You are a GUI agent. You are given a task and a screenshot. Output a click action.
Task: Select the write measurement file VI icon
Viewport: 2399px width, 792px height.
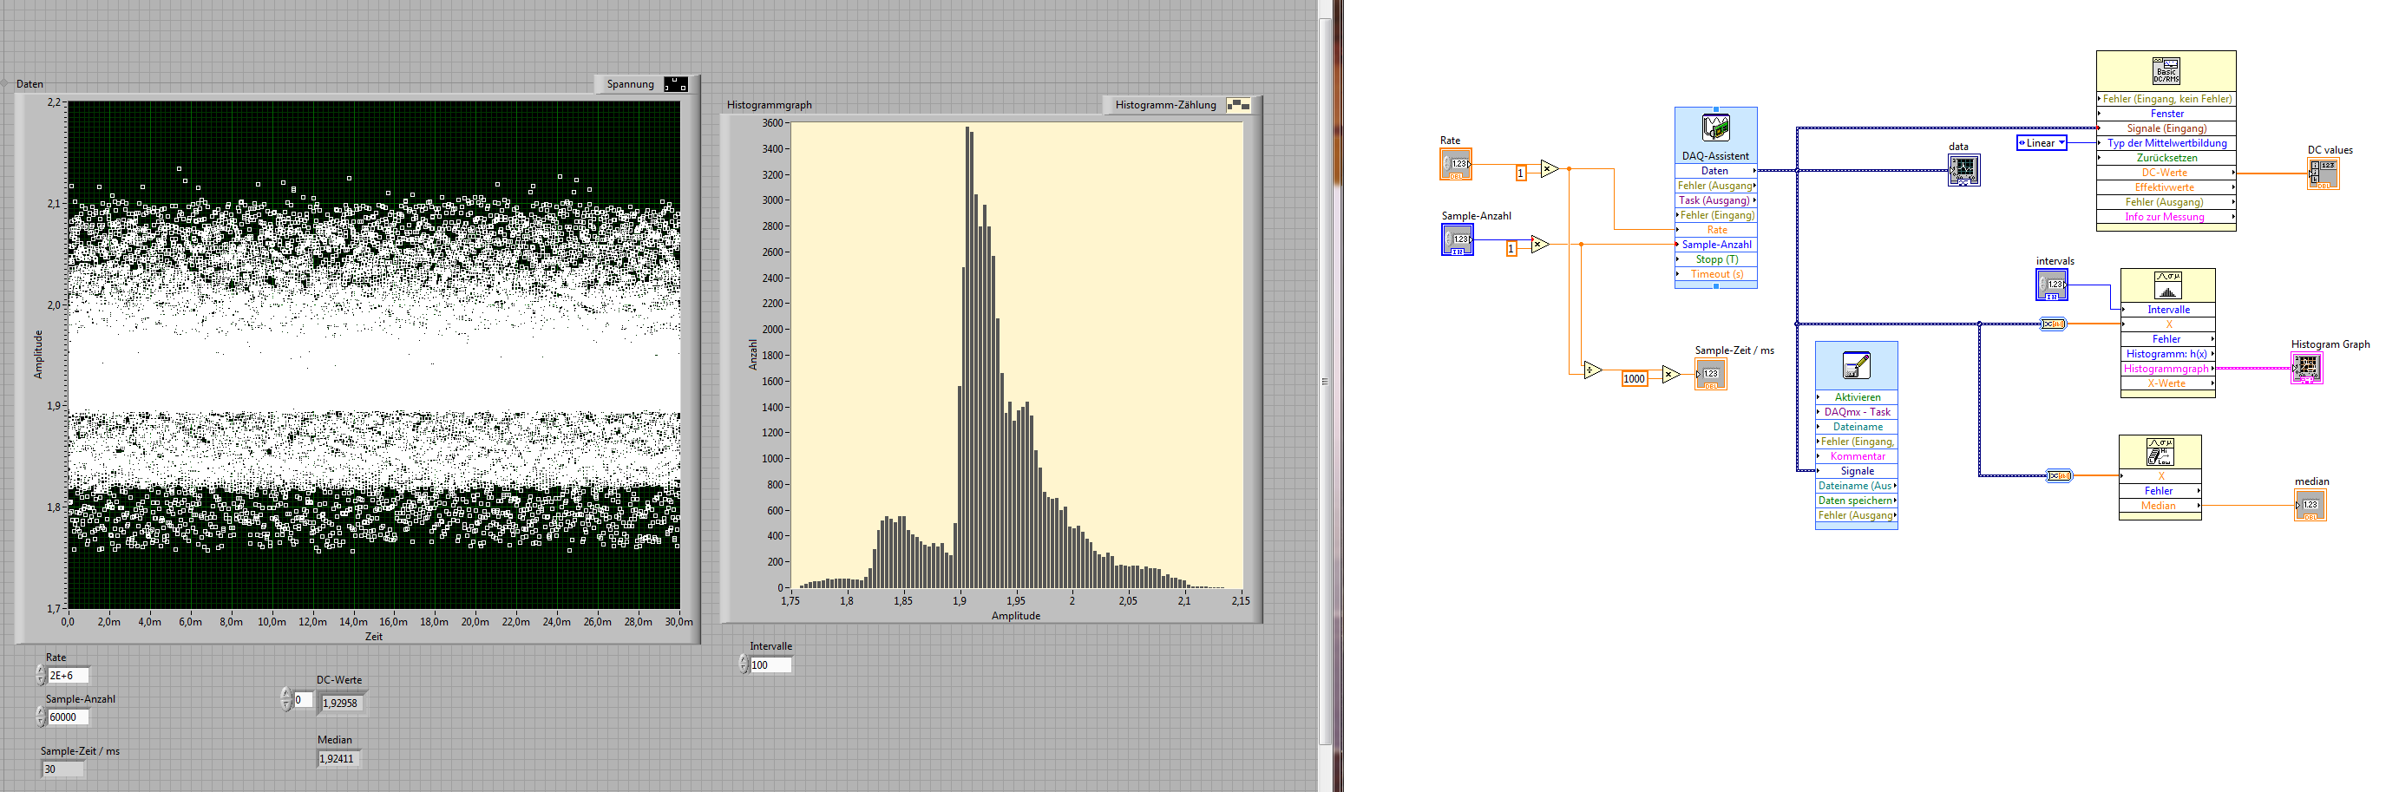click(1855, 365)
